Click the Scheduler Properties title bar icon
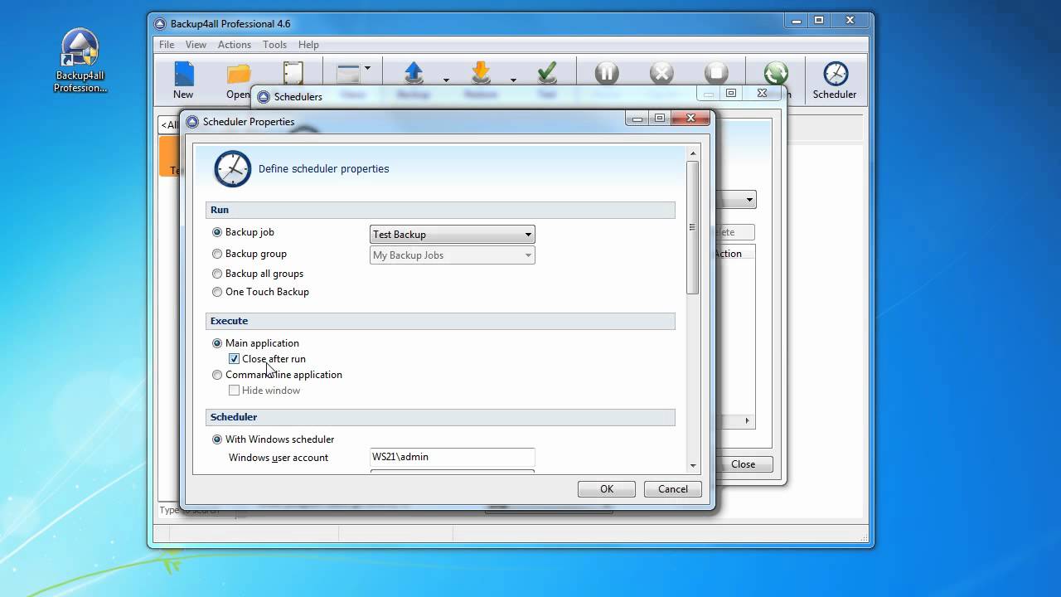 [x=192, y=122]
